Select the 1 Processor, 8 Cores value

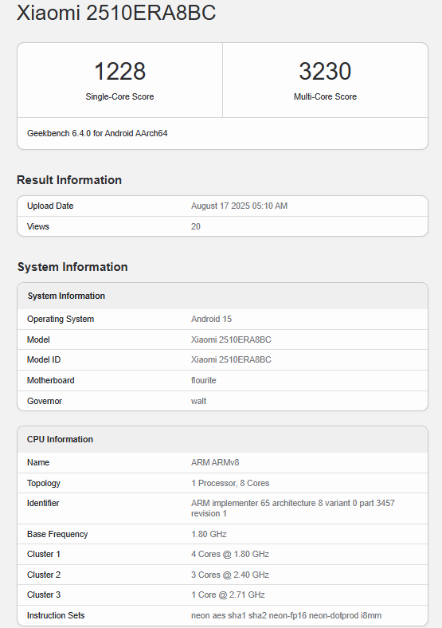(230, 483)
